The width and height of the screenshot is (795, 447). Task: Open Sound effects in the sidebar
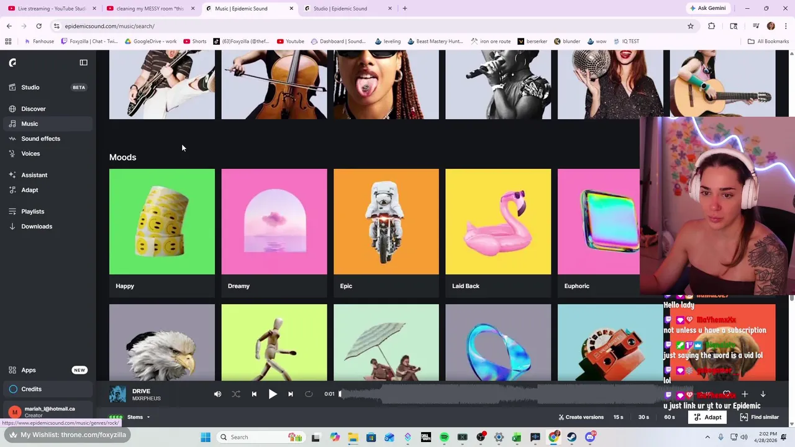(x=41, y=138)
